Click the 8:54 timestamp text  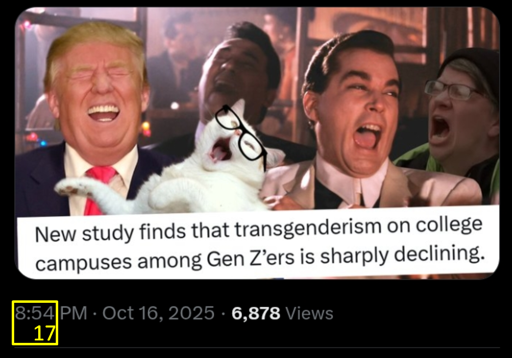tap(34, 314)
